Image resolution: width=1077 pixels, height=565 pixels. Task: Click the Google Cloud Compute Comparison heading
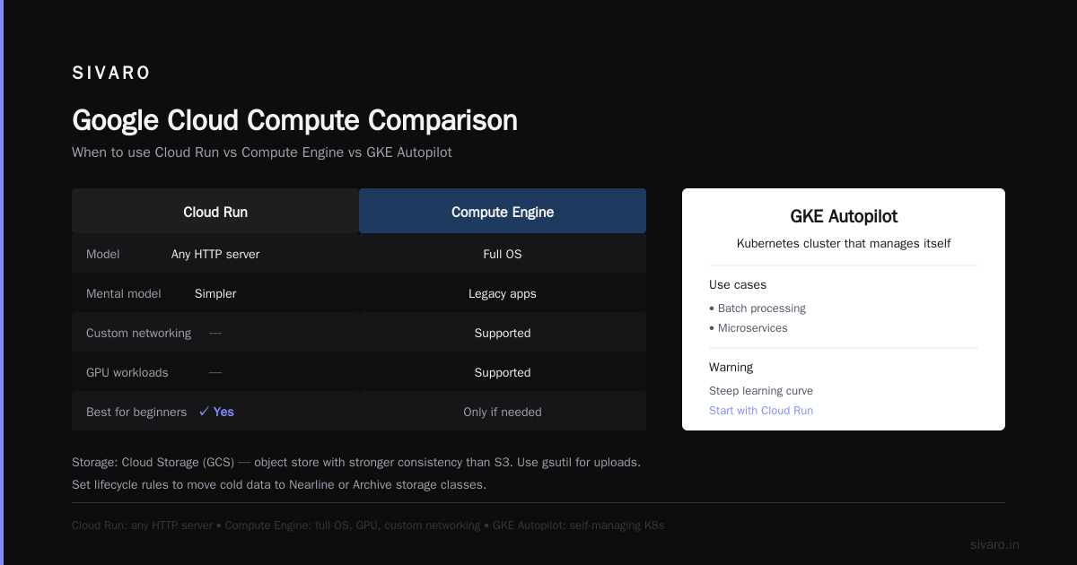(x=294, y=120)
